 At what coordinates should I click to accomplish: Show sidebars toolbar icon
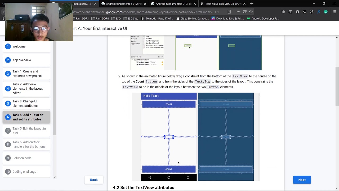(x=291, y=12)
